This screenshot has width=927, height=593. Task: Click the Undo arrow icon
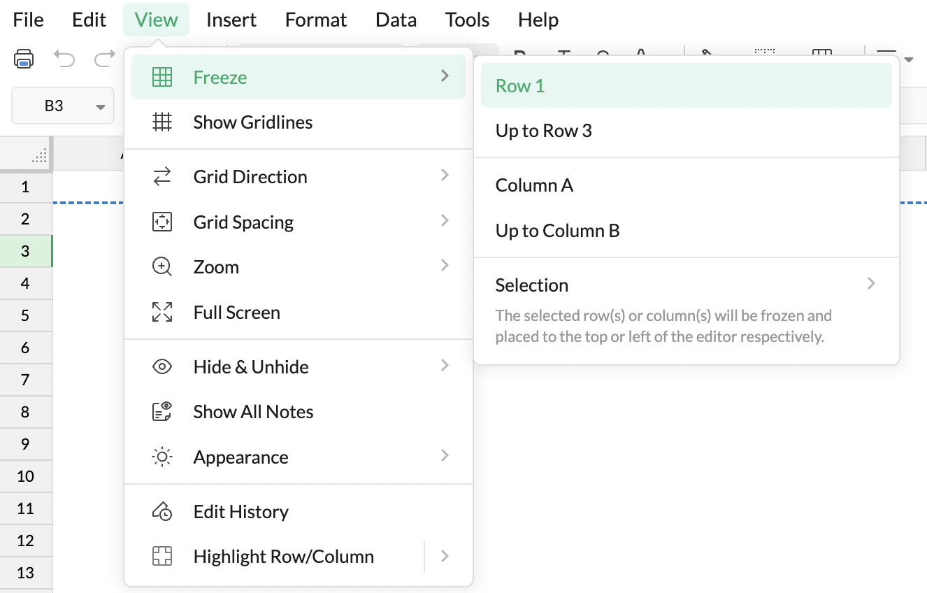[x=64, y=59]
